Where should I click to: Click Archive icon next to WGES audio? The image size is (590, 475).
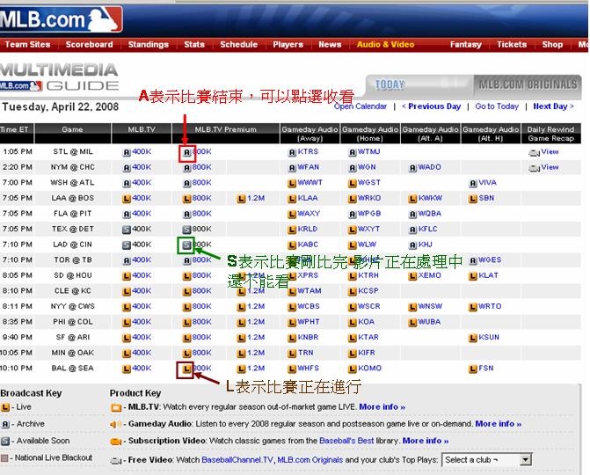[x=473, y=260]
